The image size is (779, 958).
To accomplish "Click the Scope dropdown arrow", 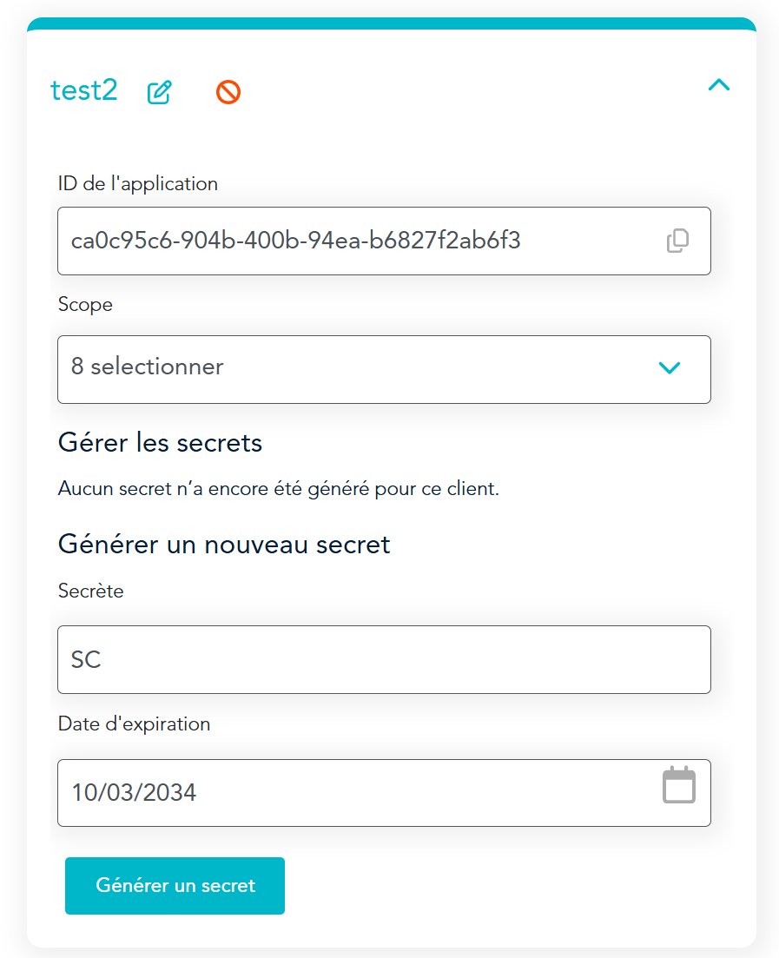I will point(669,368).
